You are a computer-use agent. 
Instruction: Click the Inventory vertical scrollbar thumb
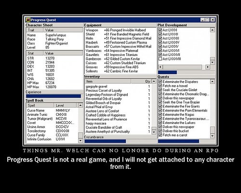[154, 128]
